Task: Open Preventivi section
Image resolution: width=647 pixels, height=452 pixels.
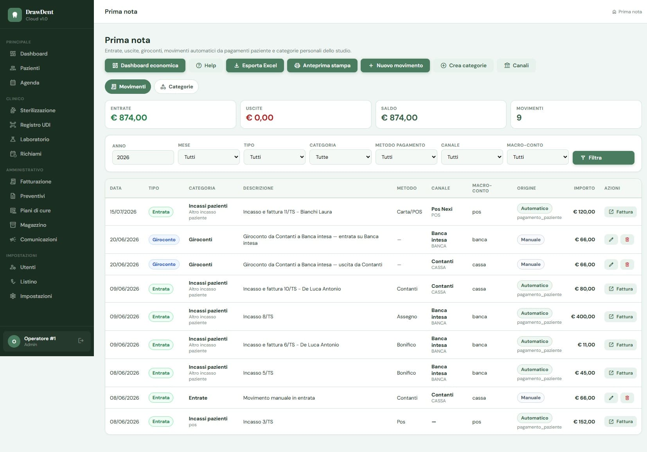Action: [47, 196]
